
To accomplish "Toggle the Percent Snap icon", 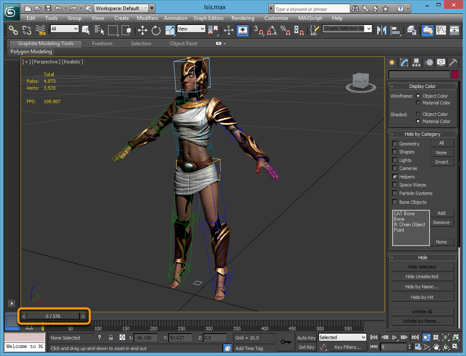I will click(285, 30).
